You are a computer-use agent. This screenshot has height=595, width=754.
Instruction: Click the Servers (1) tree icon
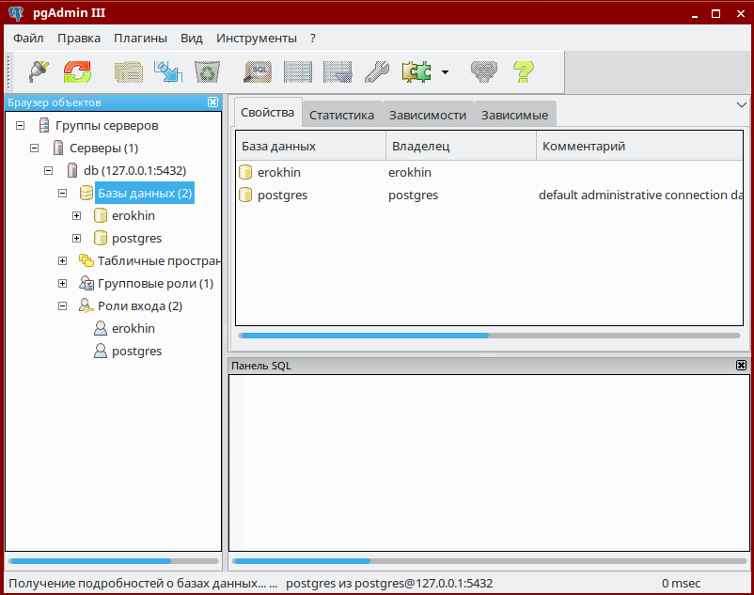(58, 148)
